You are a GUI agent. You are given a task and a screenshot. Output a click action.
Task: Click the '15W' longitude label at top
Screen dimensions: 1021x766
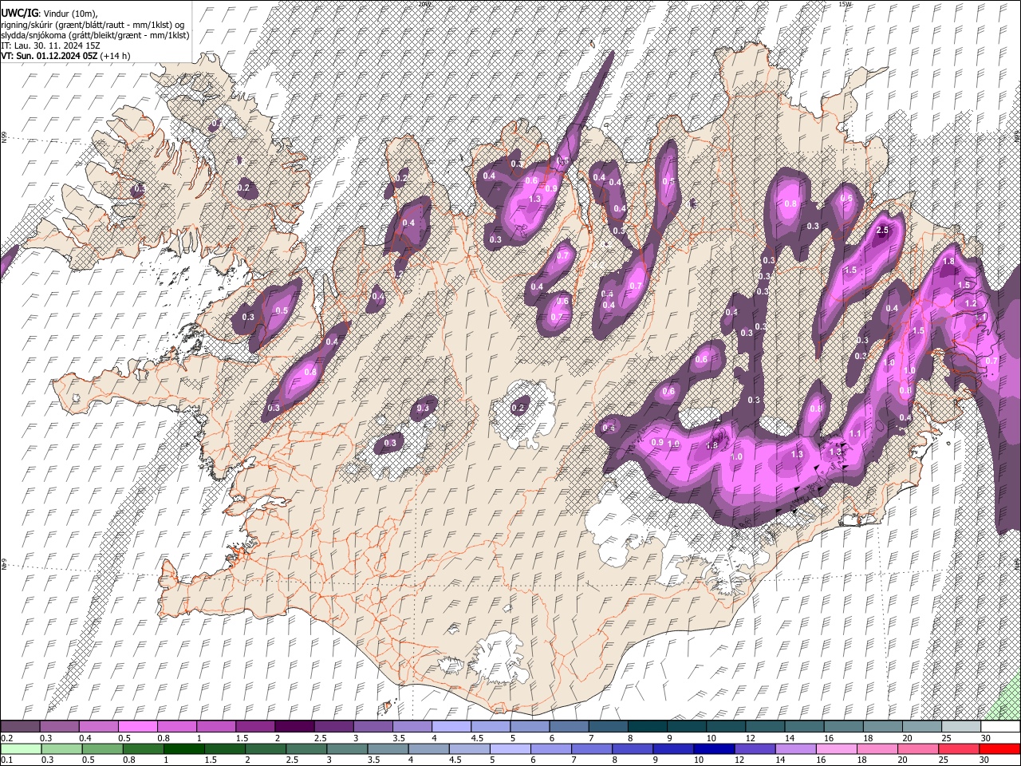tap(846, 4)
